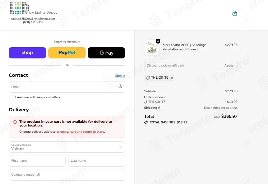Click the delivery error warning icon
This screenshot has height=184, width=268.
(15, 122)
